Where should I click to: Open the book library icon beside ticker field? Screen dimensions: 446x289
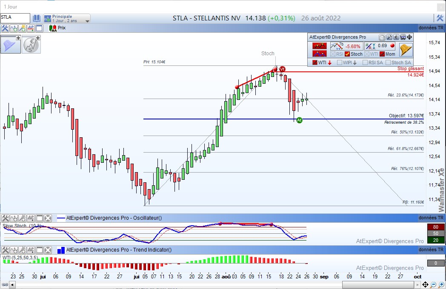pyautogui.click(x=37, y=18)
